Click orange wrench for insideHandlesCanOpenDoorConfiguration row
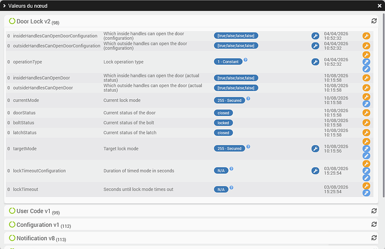Screen dimensions: 385x249 point(367,36)
